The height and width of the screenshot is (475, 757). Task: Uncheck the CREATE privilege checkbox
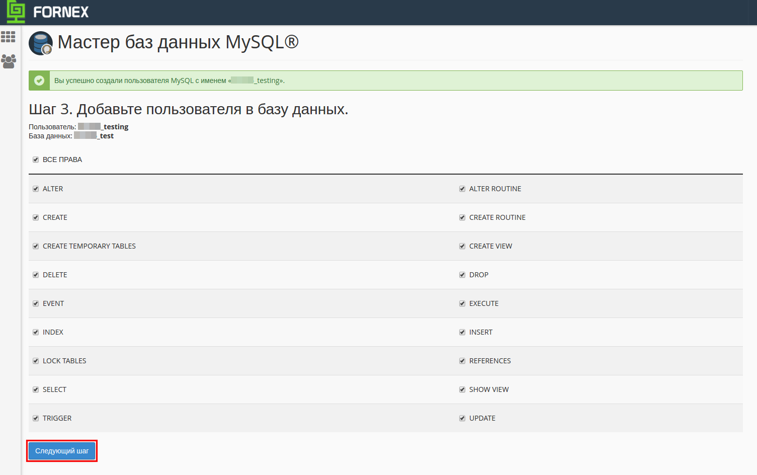(x=36, y=217)
